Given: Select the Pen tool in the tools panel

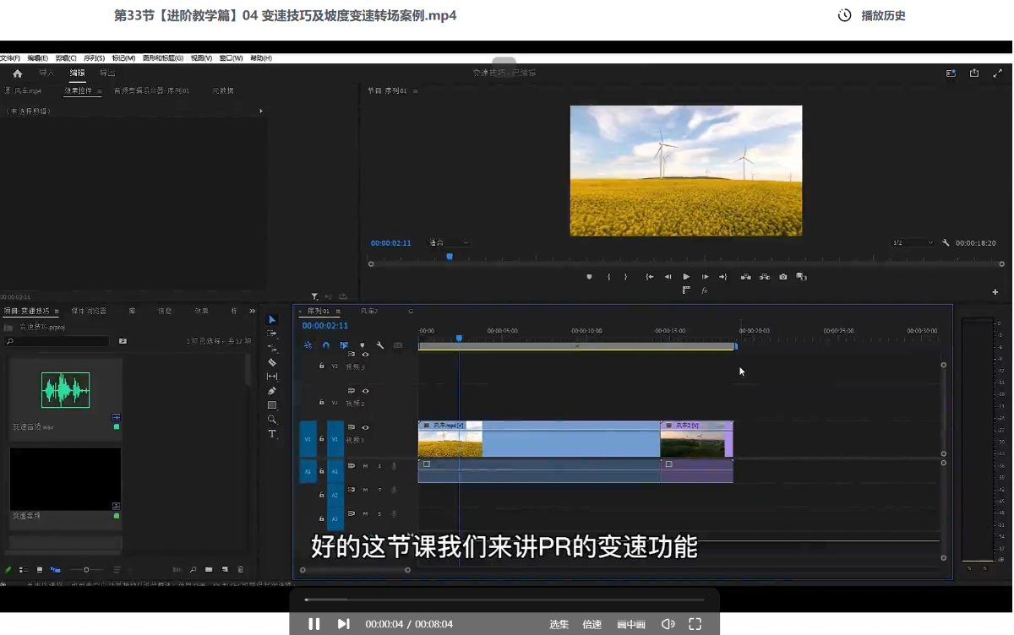Looking at the screenshot, I should coord(272,391).
